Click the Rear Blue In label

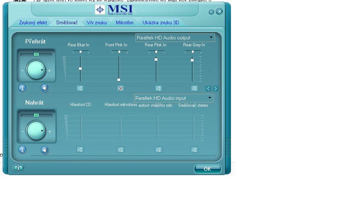point(79,45)
